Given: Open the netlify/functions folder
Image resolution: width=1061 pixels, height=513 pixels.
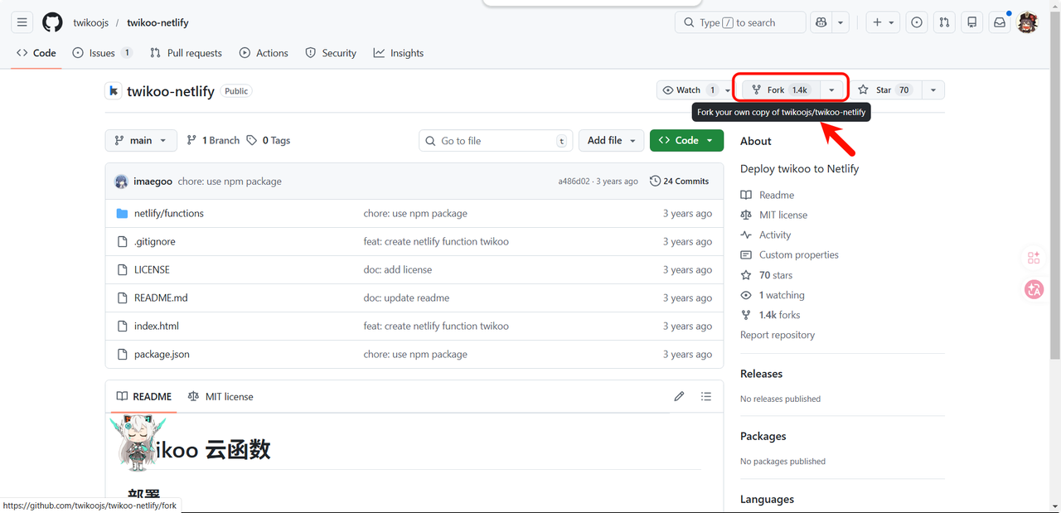Looking at the screenshot, I should (169, 213).
